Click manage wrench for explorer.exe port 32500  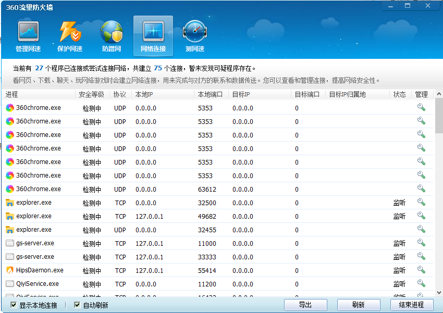pos(421,202)
